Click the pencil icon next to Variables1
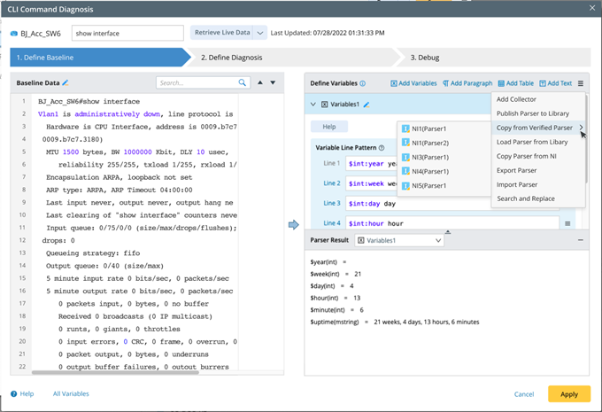The image size is (602, 412). tap(367, 105)
